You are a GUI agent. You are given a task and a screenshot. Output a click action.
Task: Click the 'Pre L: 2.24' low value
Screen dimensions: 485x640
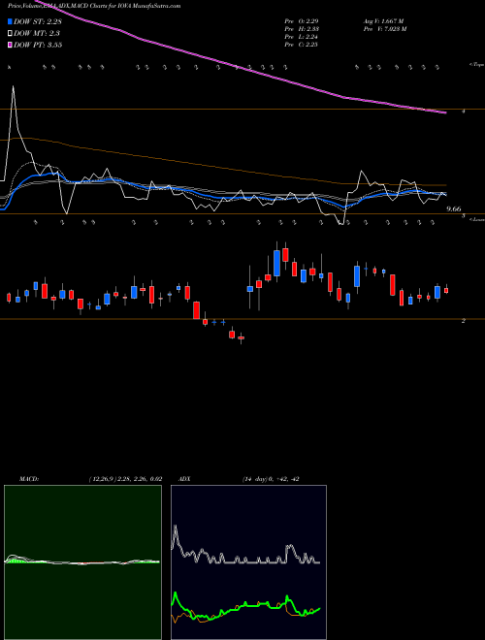pos(302,37)
